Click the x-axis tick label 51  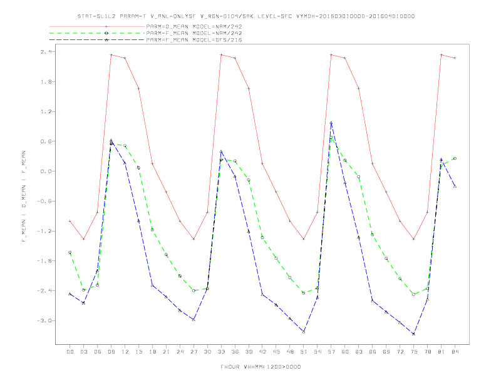pos(304,352)
